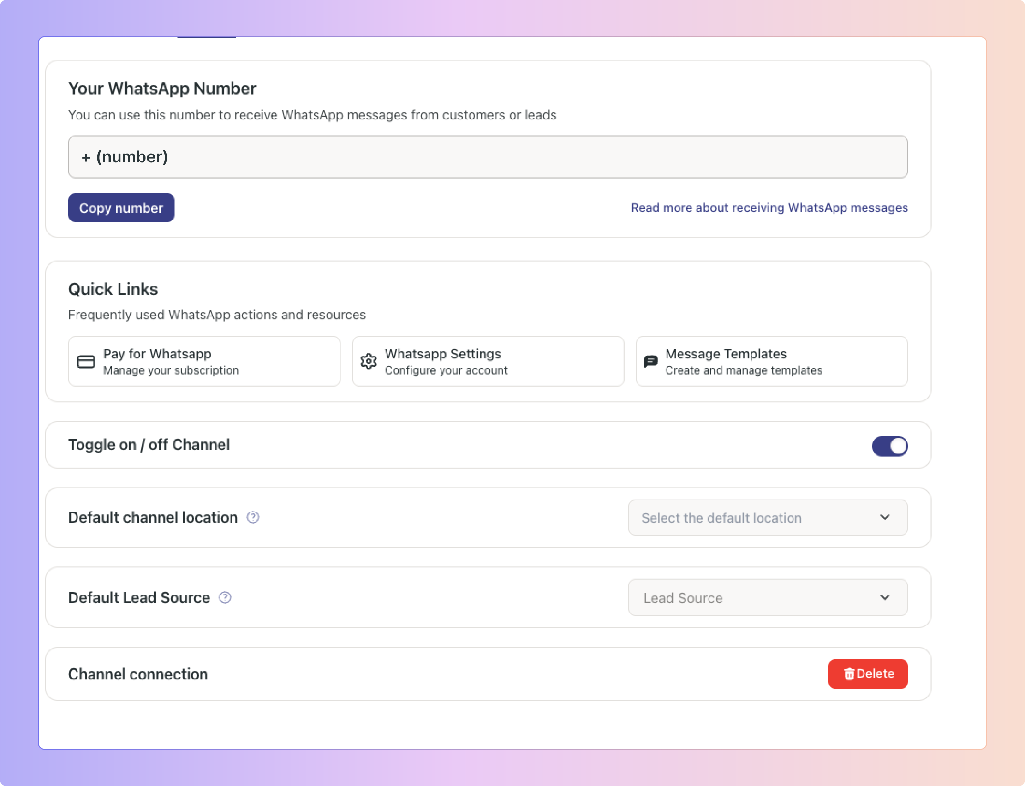
Task: Click the credit card icon for Pay for Whatsapp
Action: coord(86,362)
